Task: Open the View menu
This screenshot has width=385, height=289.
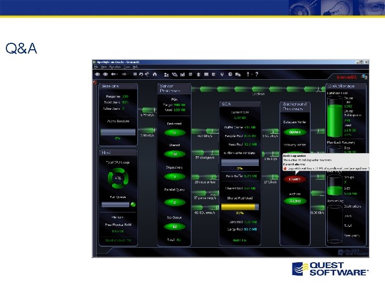Action: (x=104, y=67)
